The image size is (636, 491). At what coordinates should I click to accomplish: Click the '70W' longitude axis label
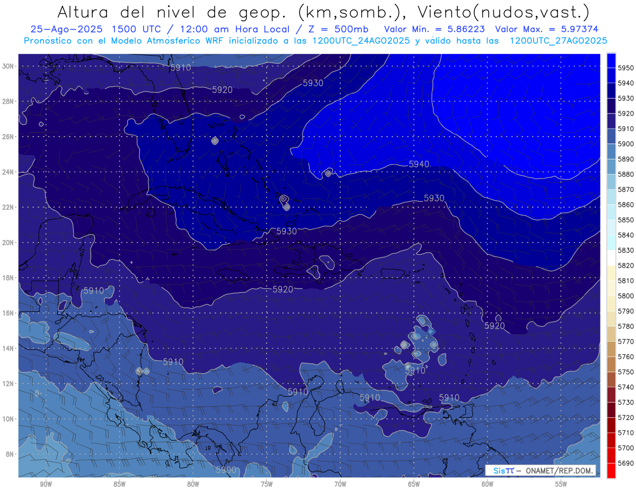pyautogui.click(x=340, y=484)
